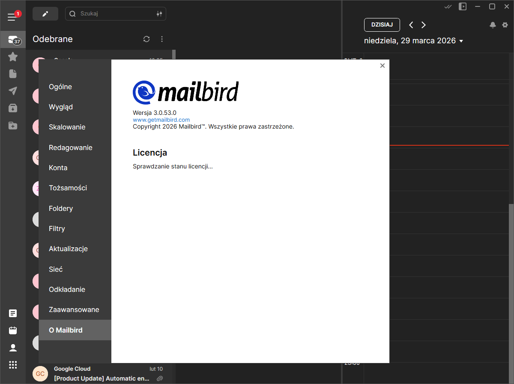Select the O Mailbird tab
Screen dimensions: 514x384
click(75, 330)
